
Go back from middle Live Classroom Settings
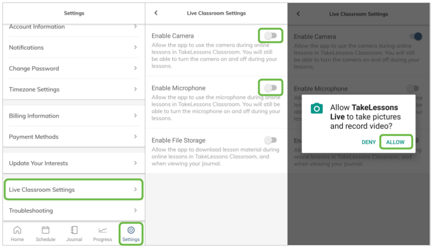point(156,13)
